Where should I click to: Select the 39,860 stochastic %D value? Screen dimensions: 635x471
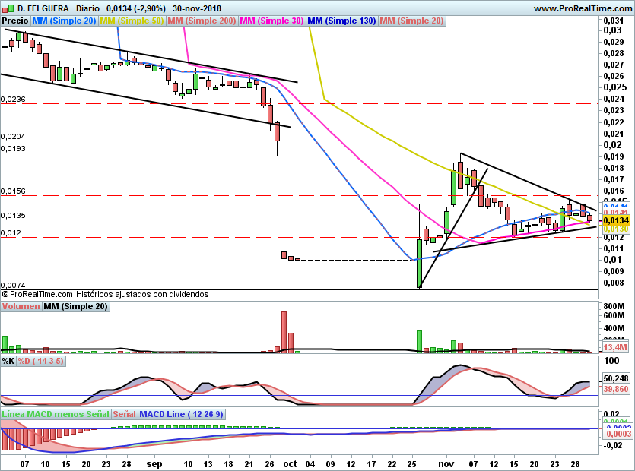pos(616,389)
